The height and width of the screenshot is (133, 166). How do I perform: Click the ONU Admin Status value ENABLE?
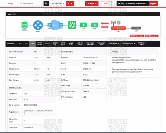pos(86,91)
